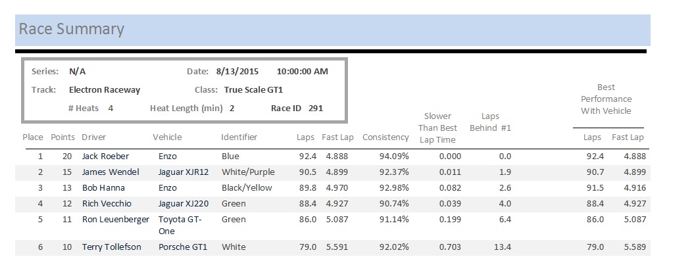
Task: Click the Consistency column header
Action: 385,137
